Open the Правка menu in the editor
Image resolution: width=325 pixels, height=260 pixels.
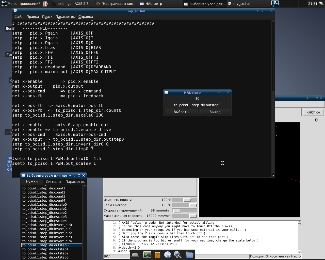point(33,17)
